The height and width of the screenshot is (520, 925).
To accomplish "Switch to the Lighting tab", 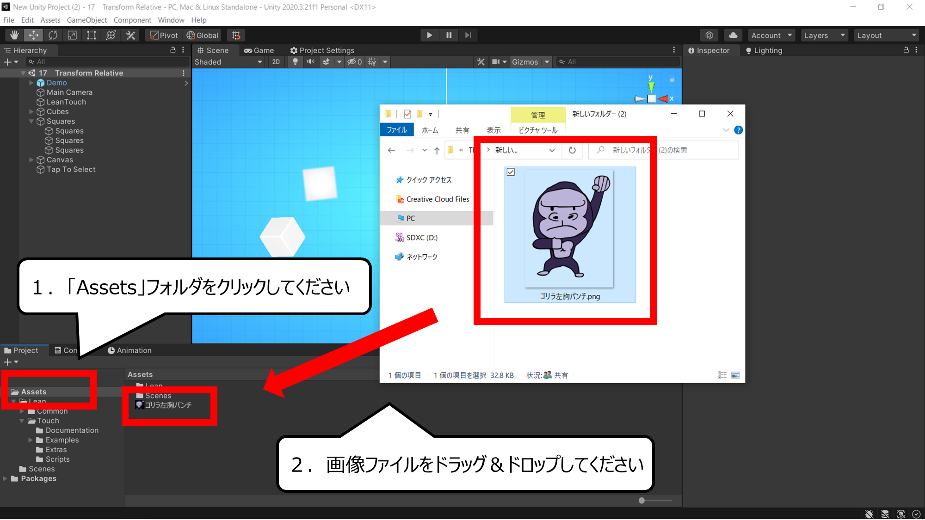I will click(x=764, y=50).
